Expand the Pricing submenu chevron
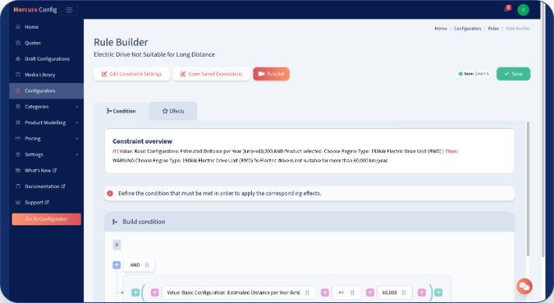Image resolution: width=554 pixels, height=303 pixels. coord(77,138)
